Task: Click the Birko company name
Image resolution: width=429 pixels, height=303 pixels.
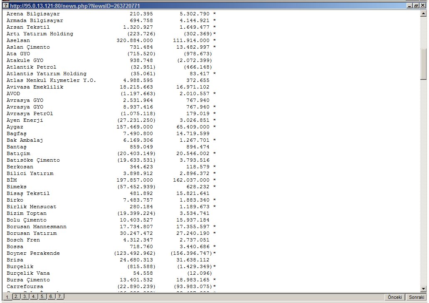Action: pyautogui.click(x=15, y=200)
